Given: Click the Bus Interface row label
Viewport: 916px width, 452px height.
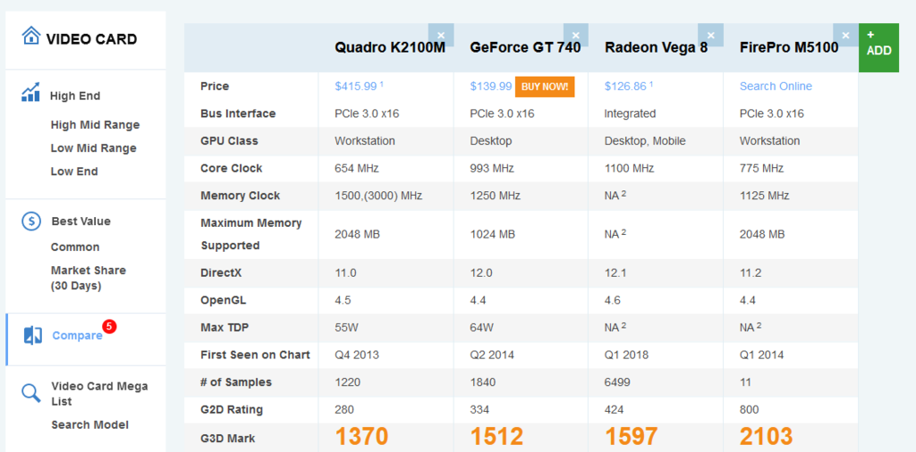Looking at the screenshot, I should pos(238,113).
